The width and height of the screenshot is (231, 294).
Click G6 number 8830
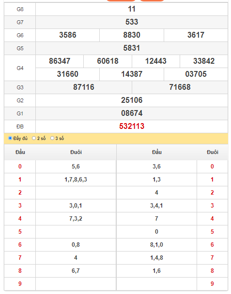(132, 35)
